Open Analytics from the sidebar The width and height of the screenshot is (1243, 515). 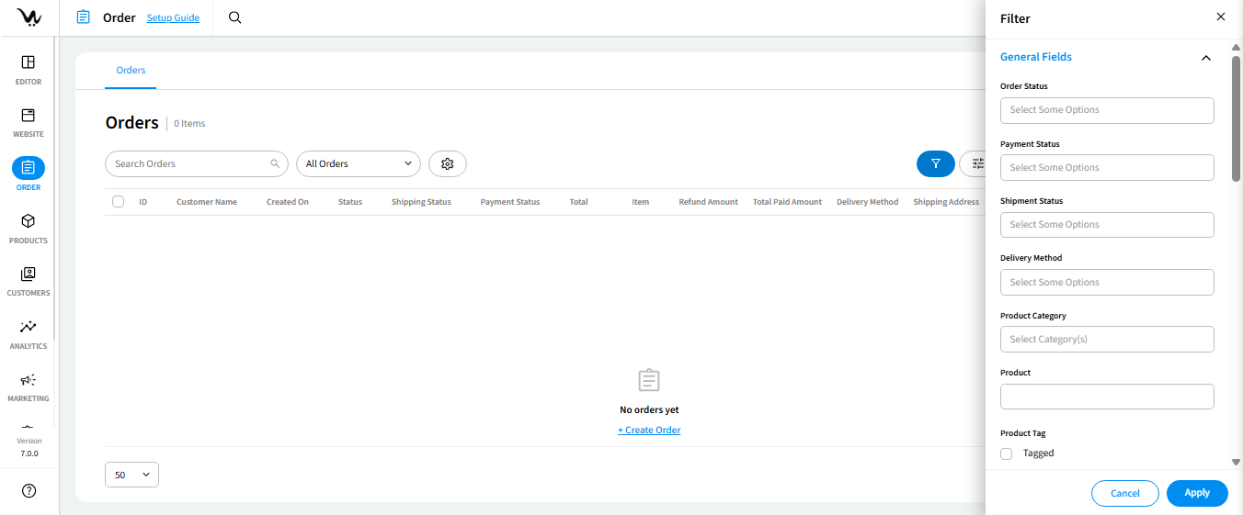[x=29, y=327]
